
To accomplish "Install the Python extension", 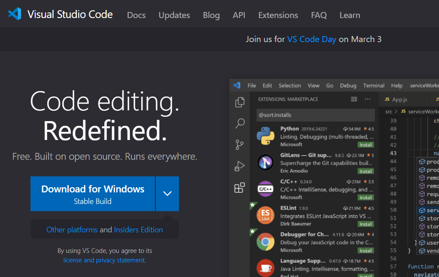I will click(x=366, y=145).
